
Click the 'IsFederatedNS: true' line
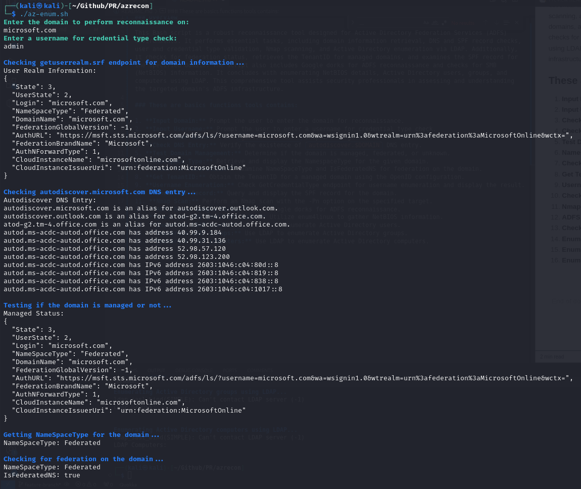click(42, 475)
